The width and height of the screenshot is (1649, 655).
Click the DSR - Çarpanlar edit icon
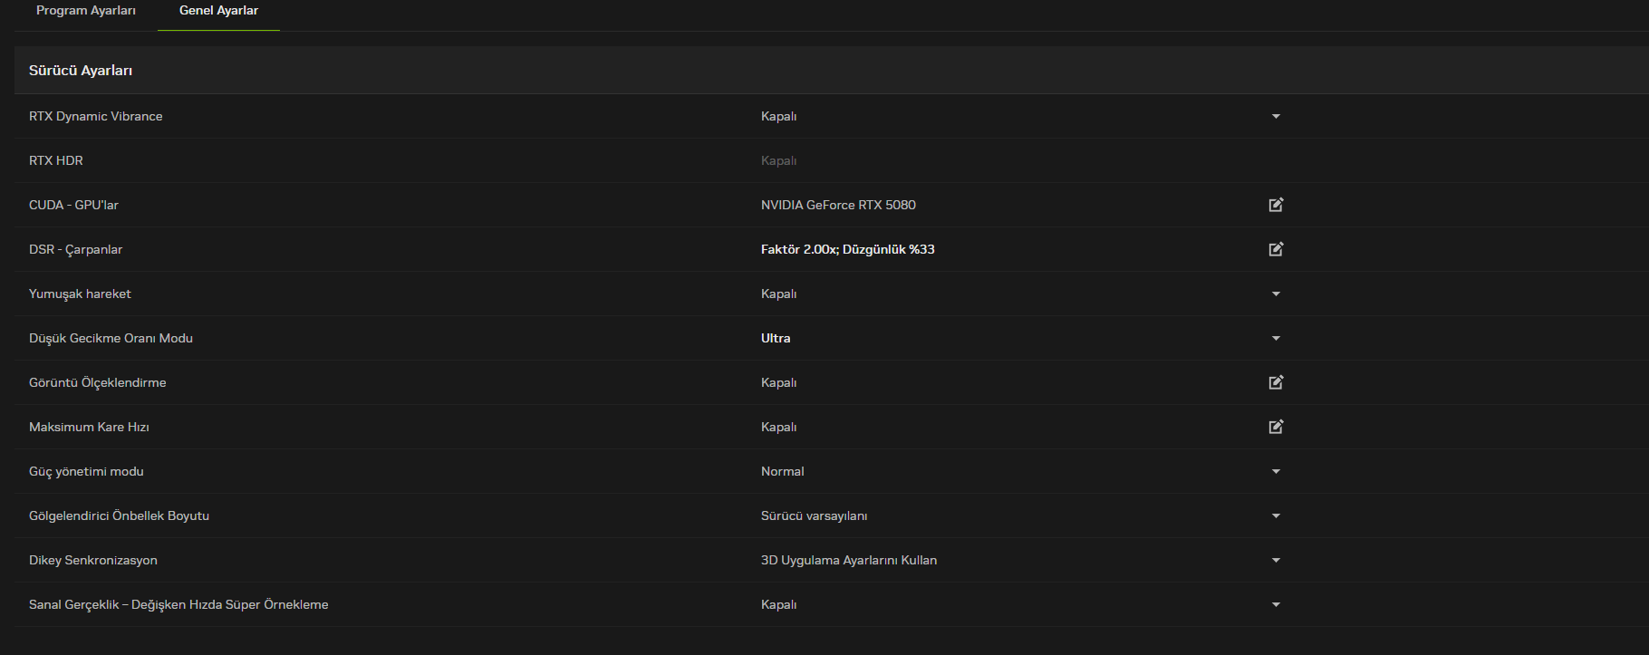click(x=1276, y=249)
